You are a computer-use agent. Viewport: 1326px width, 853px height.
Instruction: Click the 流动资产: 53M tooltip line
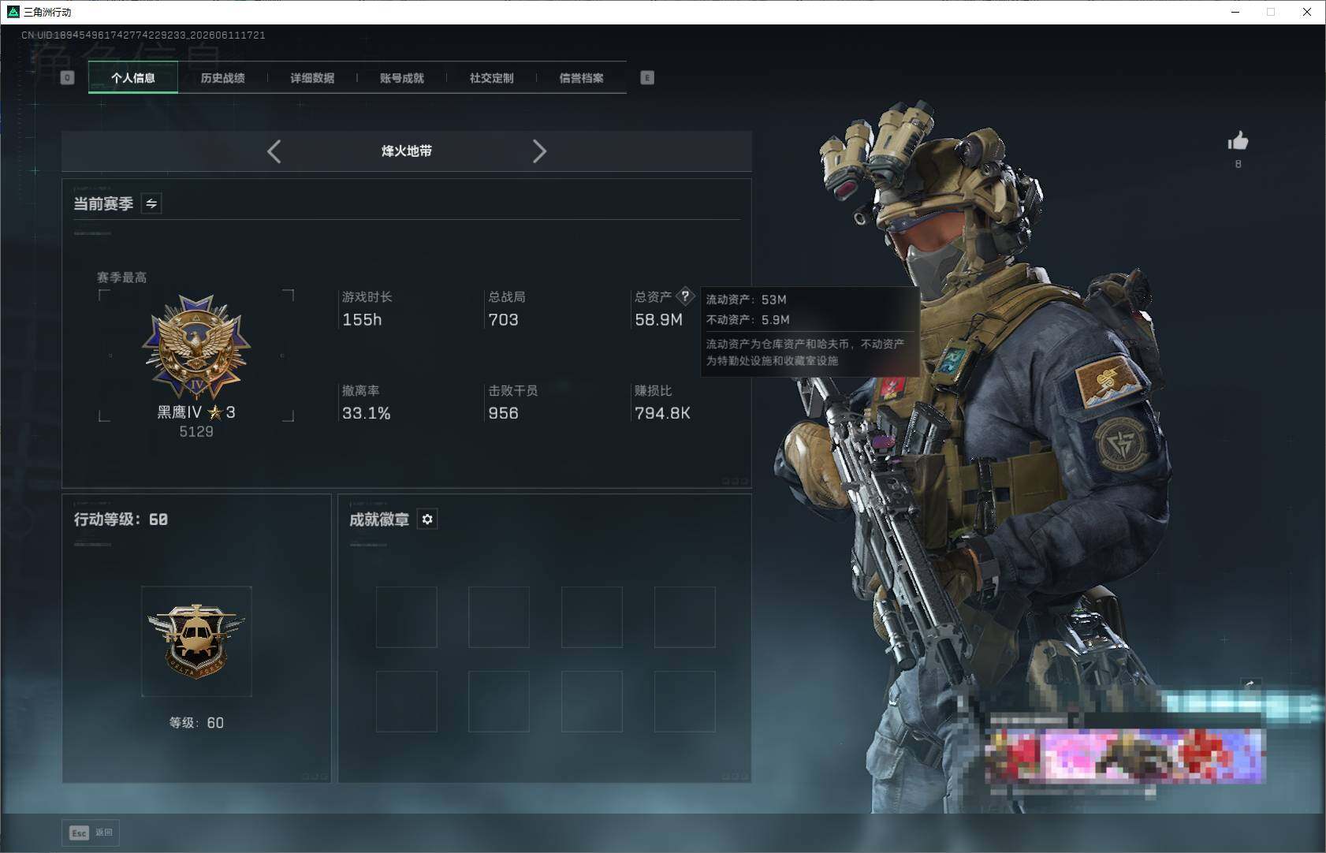[746, 300]
